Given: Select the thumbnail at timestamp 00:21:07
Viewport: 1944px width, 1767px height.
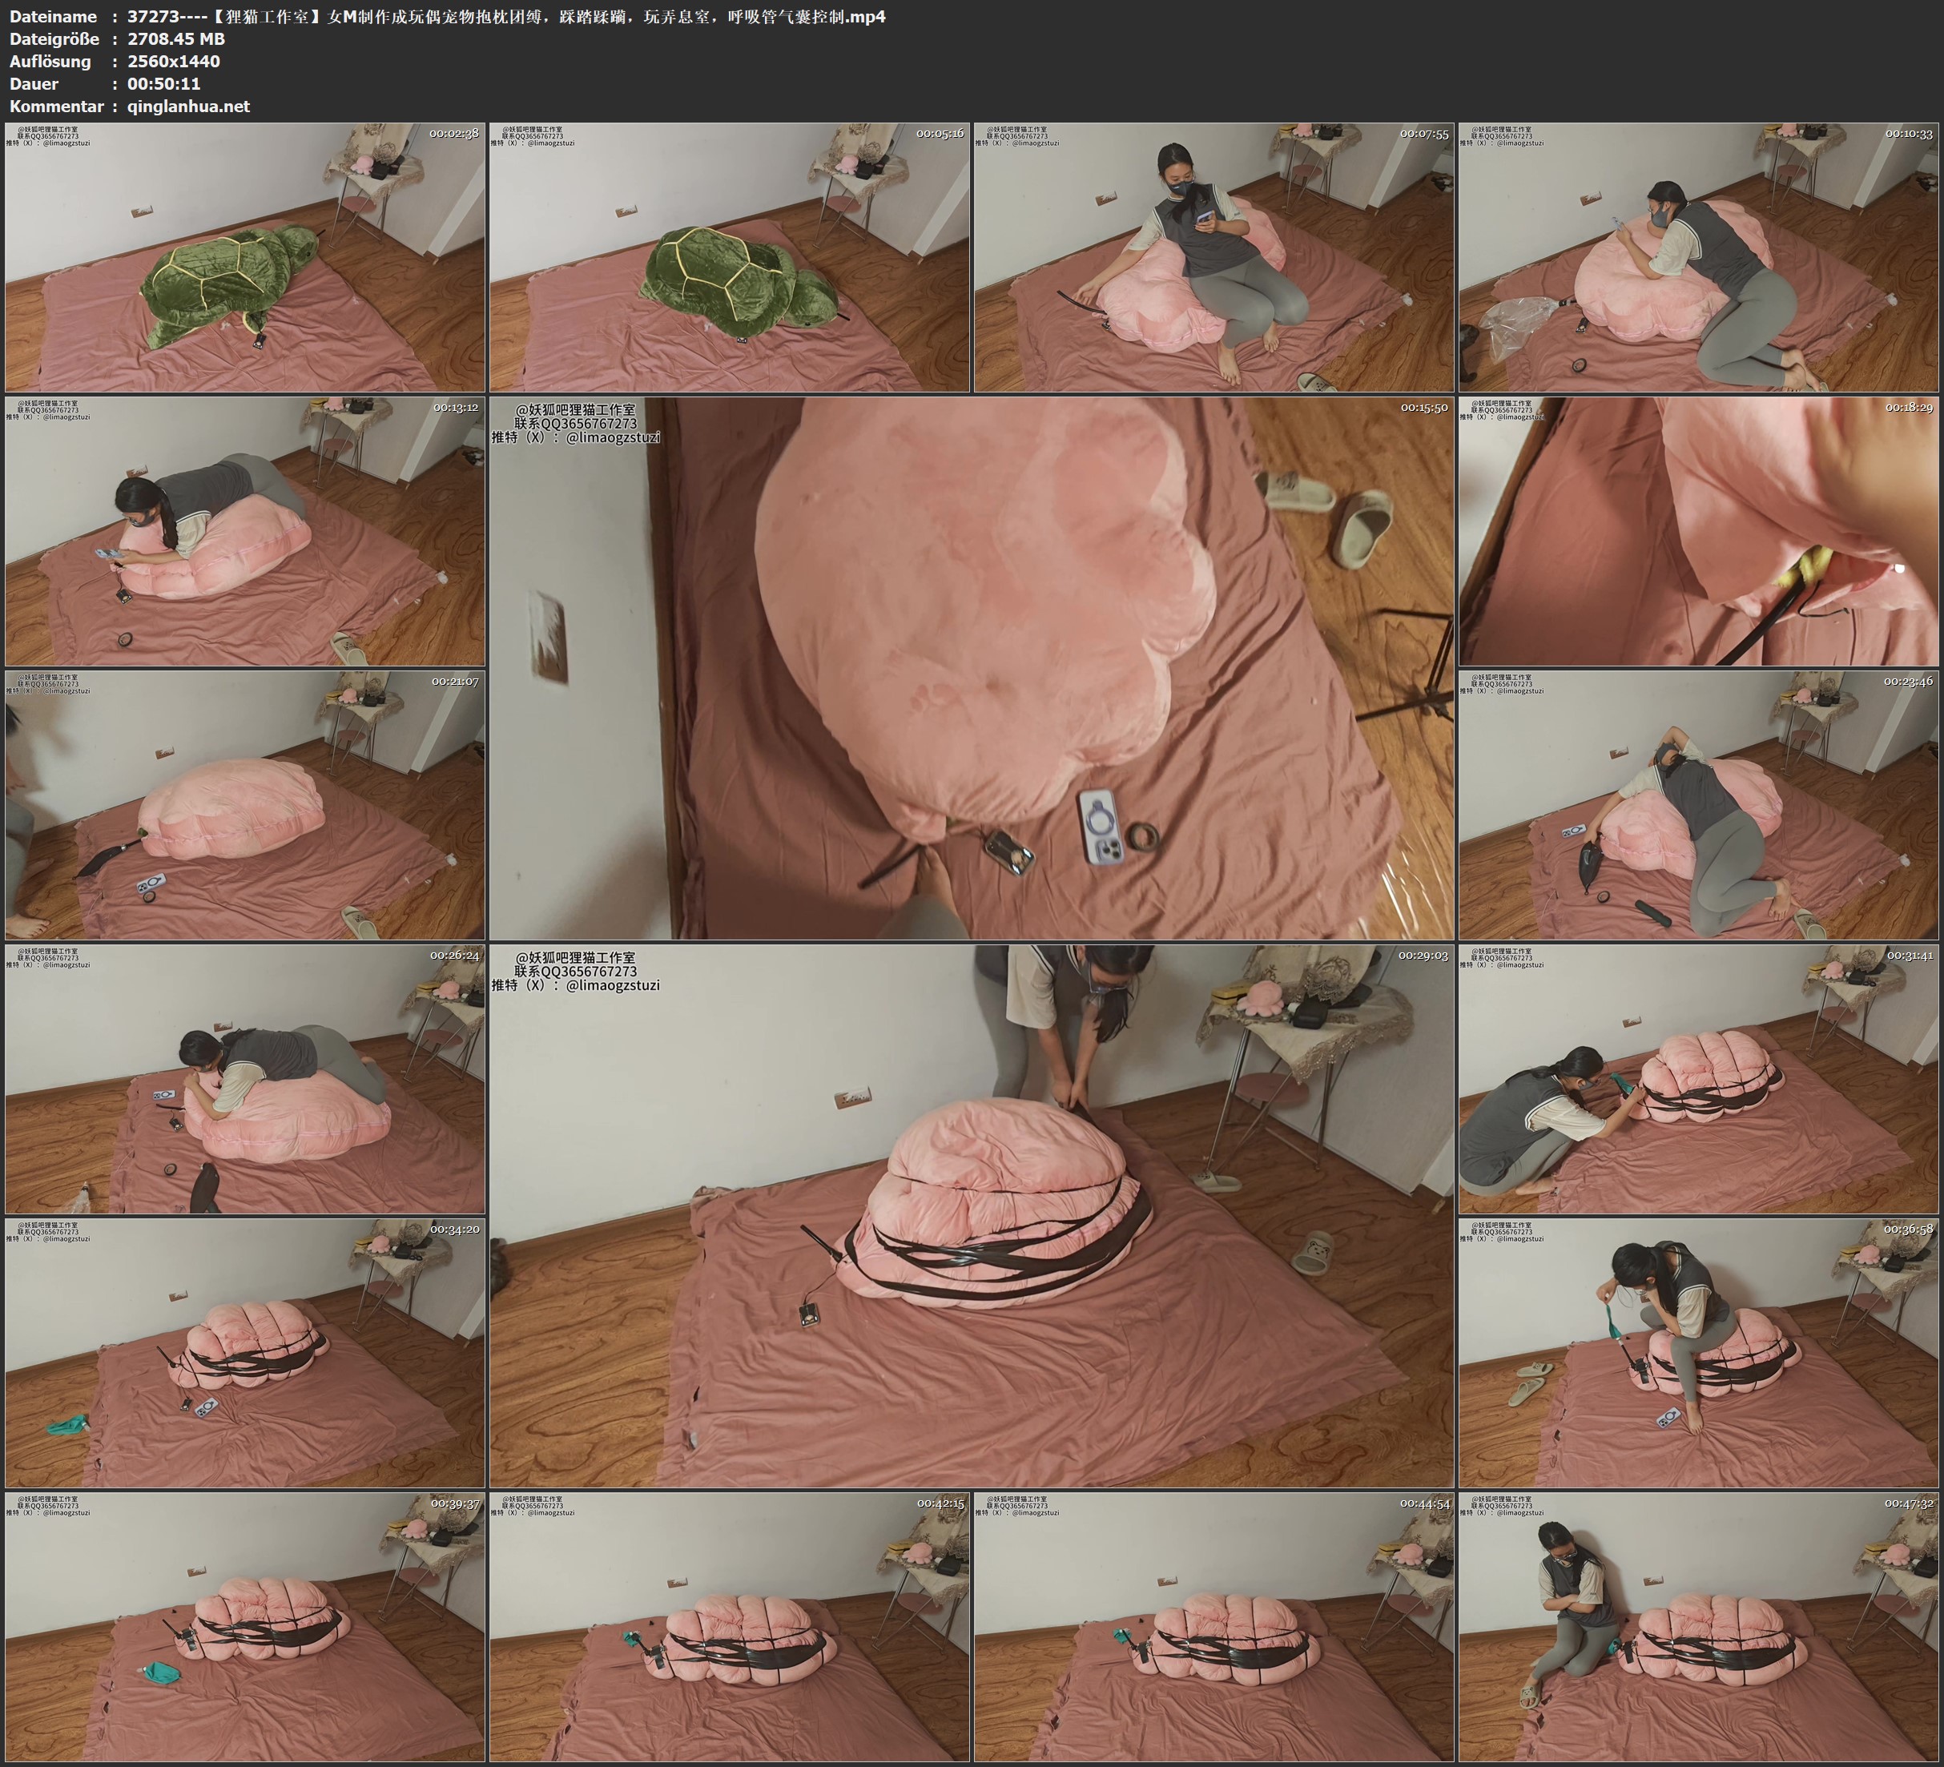Looking at the screenshot, I should coord(245,804).
